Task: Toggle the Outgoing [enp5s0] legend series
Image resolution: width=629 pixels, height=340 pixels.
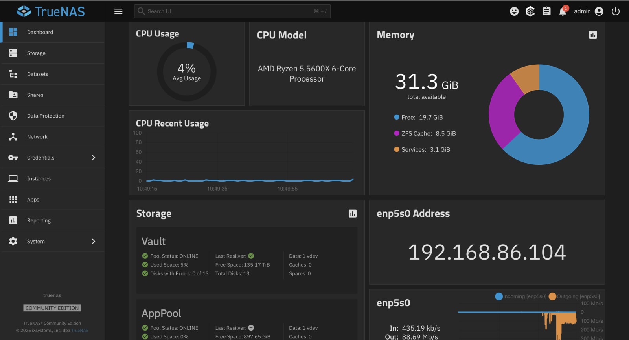Action: 574,296
